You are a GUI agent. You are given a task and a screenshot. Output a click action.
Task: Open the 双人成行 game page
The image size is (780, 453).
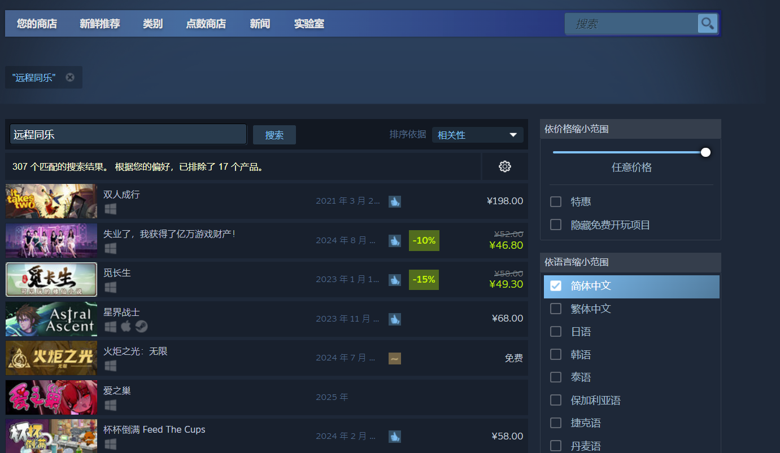pyautogui.click(x=267, y=201)
